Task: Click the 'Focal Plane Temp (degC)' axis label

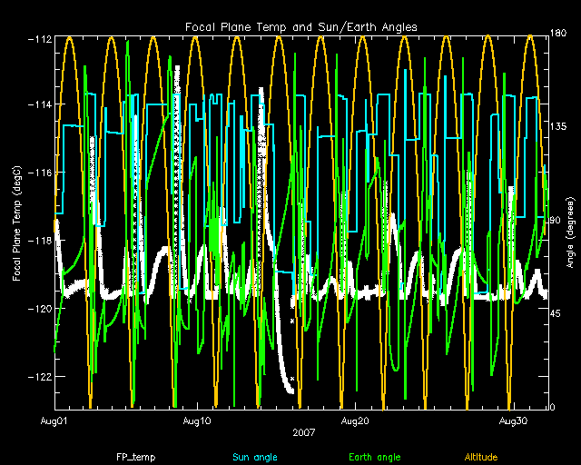Action: click(18, 222)
